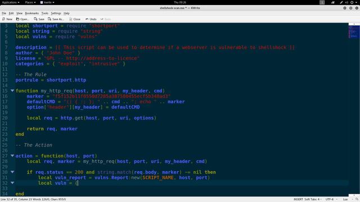Open the Edit menu
360x202 pixels.
pos(11,13)
